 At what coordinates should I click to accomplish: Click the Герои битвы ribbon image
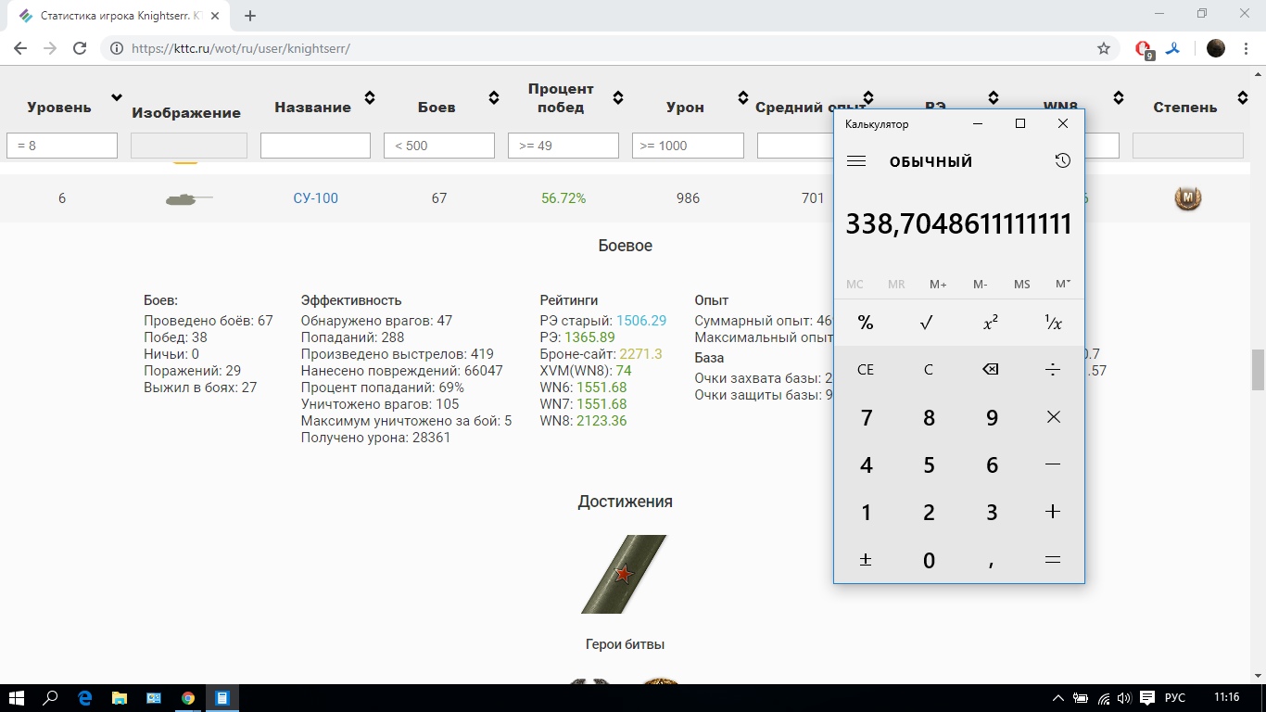[624, 574]
